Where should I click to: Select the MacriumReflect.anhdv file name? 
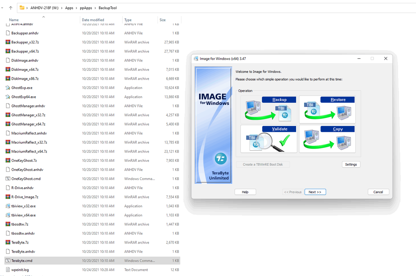29,133
